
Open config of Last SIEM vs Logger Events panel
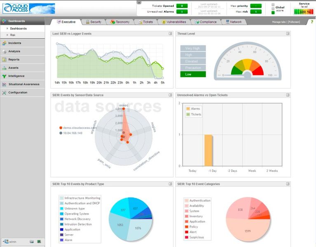[170, 34]
